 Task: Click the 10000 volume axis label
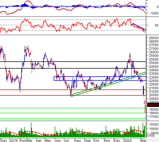154,129
